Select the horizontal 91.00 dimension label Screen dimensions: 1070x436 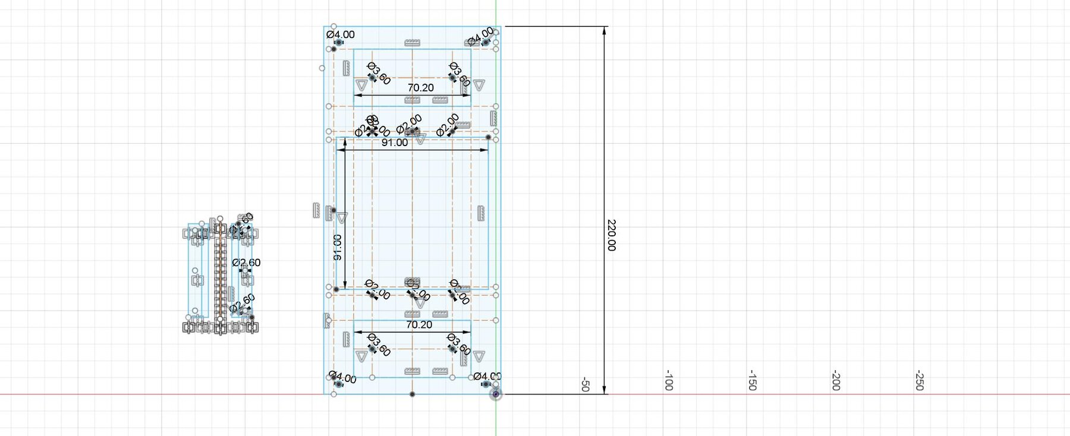(395, 143)
